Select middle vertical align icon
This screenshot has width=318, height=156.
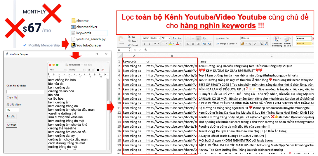tap(193, 38)
